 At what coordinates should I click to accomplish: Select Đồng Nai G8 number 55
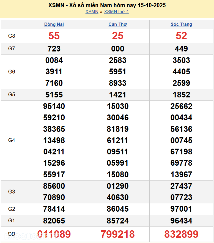(54, 36)
